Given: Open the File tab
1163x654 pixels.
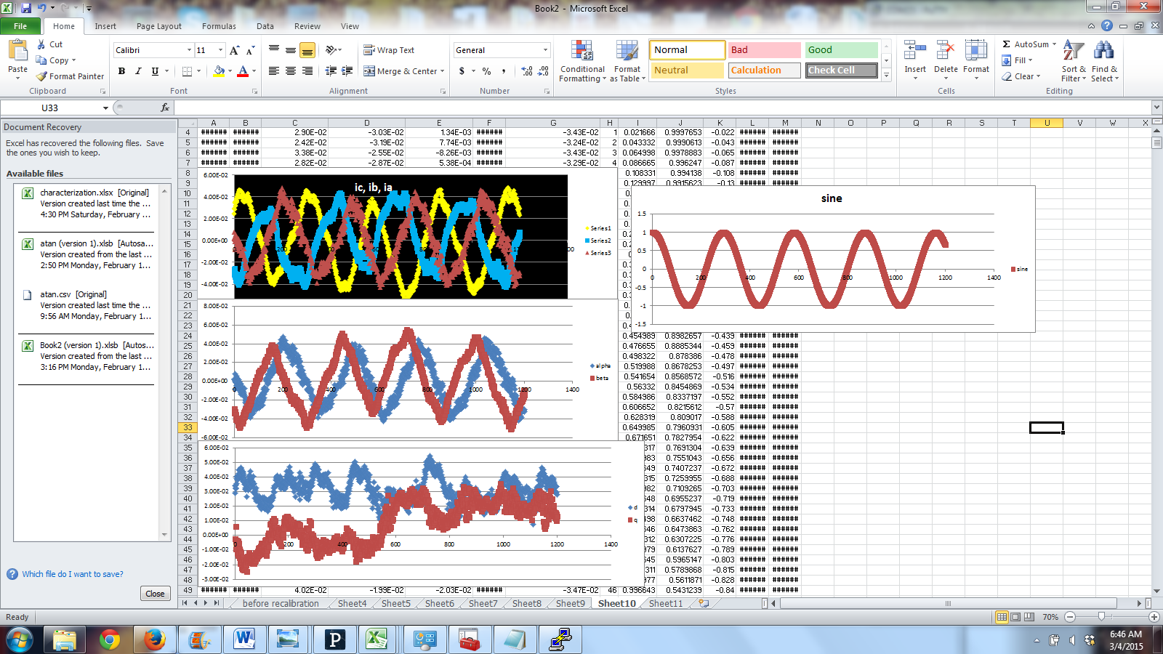Looking at the screenshot, I should click(x=20, y=26).
